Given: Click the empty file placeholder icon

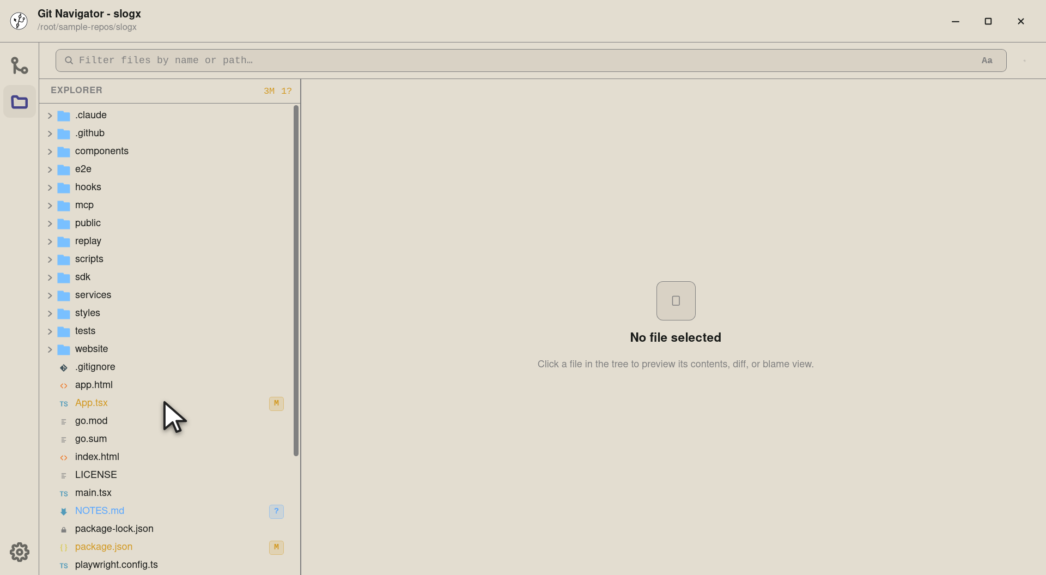Looking at the screenshot, I should [676, 301].
